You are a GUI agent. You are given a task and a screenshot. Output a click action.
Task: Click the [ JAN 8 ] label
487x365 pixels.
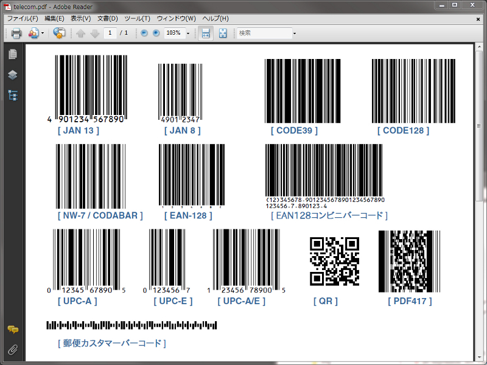click(x=183, y=131)
